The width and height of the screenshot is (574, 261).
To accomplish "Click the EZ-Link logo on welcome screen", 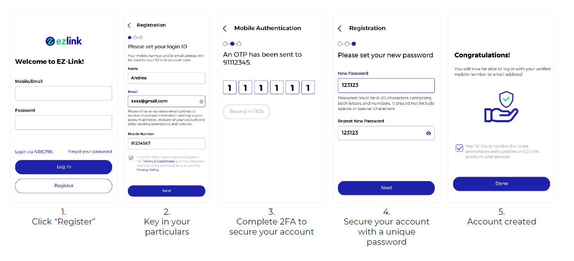I will 63,41.
